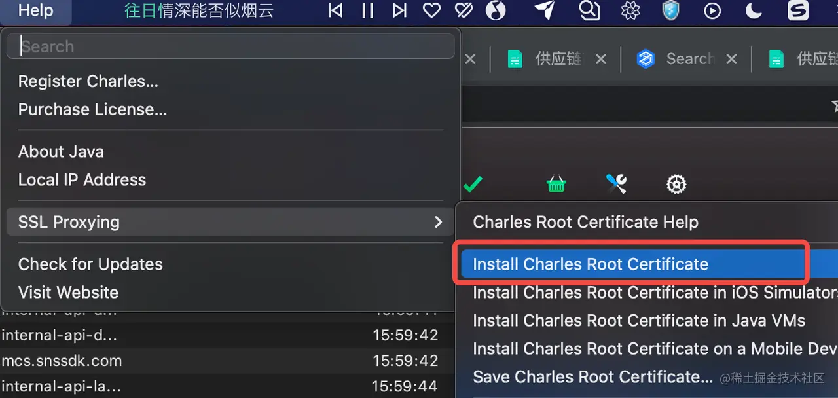Screen dimensions: 838x398
Task: Open the globe-shaped menu bar icon
Action: 496,10
